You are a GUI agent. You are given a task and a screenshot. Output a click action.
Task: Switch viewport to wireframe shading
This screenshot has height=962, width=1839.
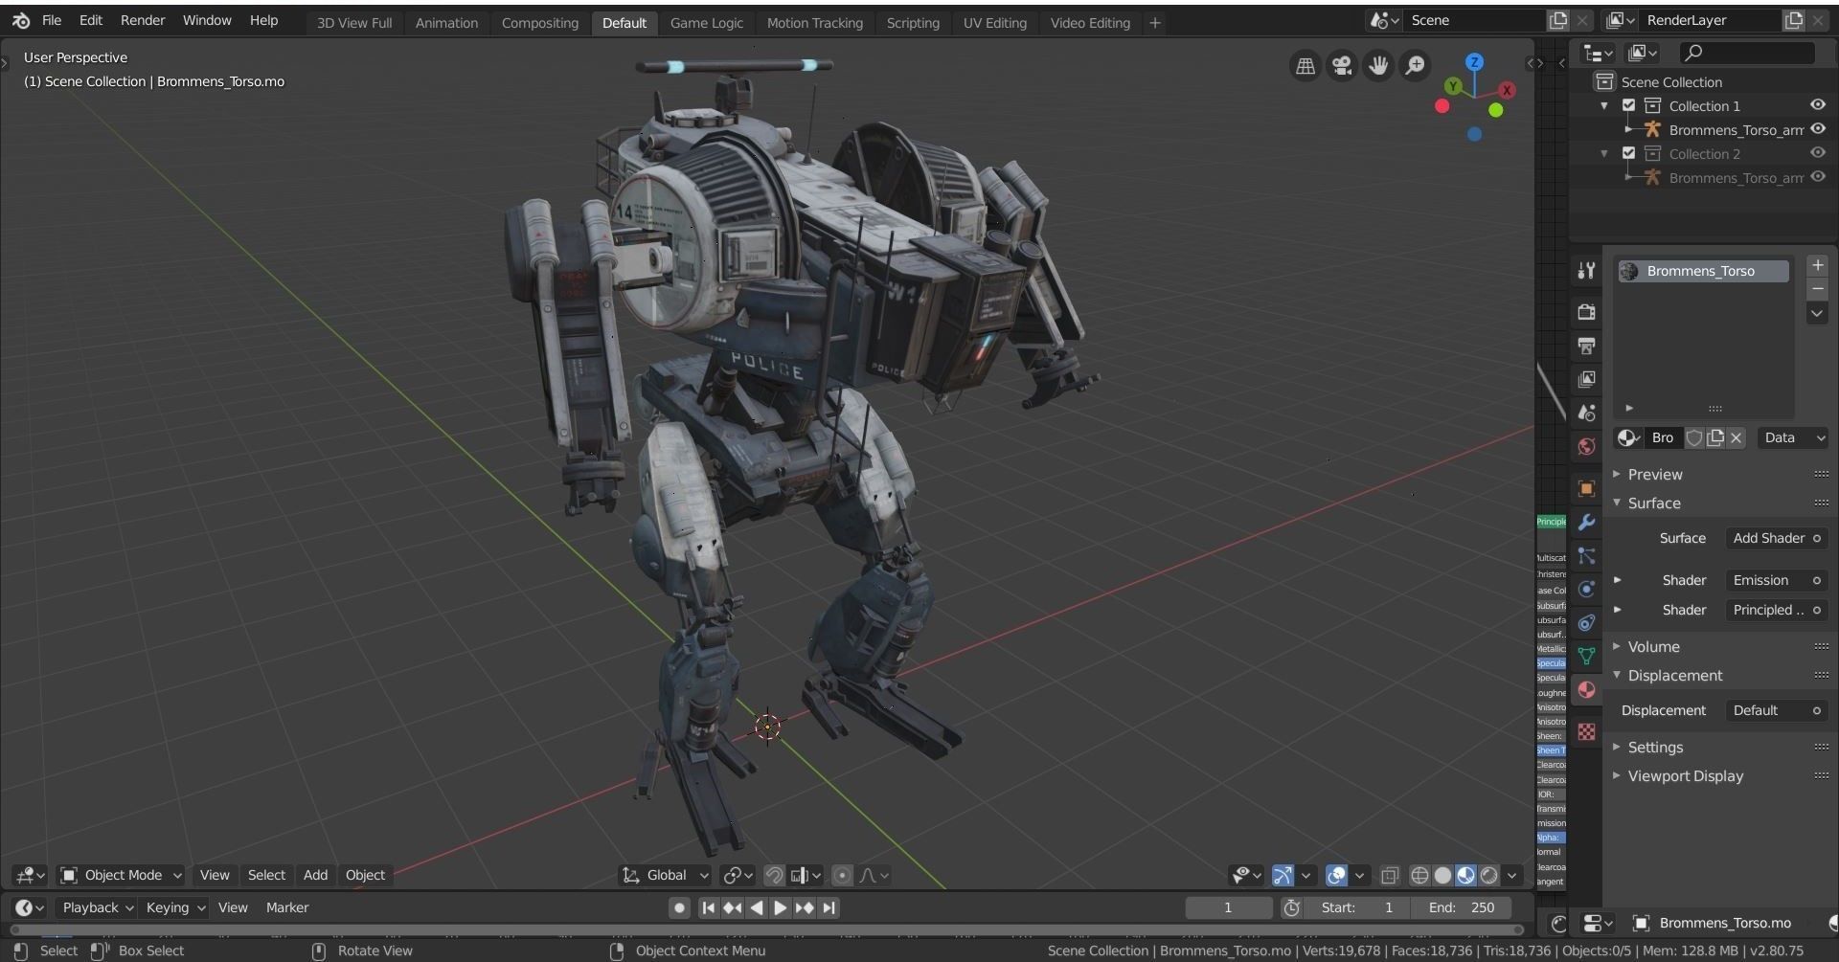1419,875
